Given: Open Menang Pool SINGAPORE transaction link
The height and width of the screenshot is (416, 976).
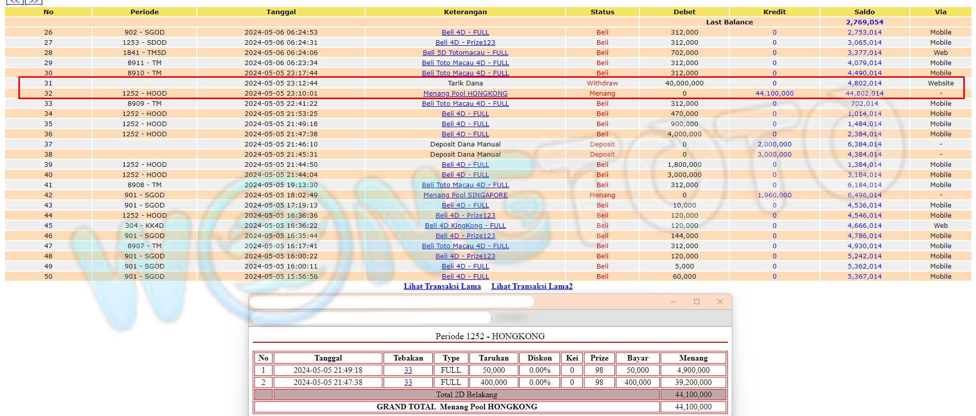Looking at the screenshot, I should 465,195.
